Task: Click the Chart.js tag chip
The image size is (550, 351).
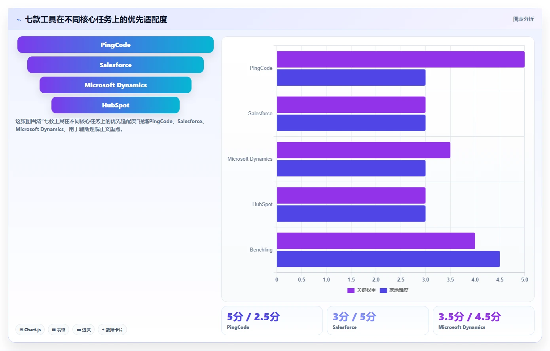Action: [30, 330]
